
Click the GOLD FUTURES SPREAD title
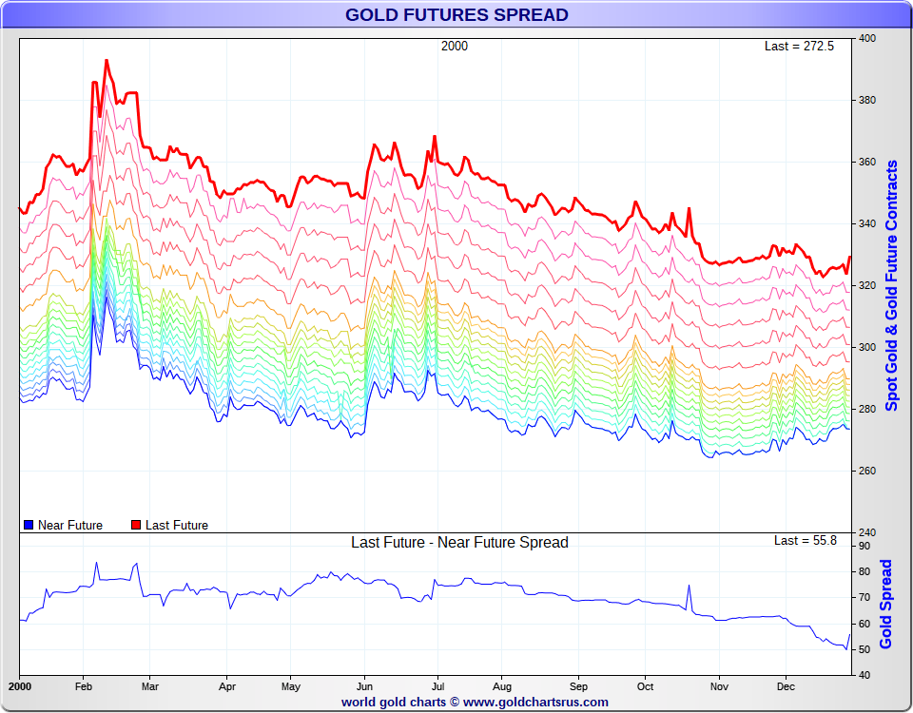[x=456, y=14]
